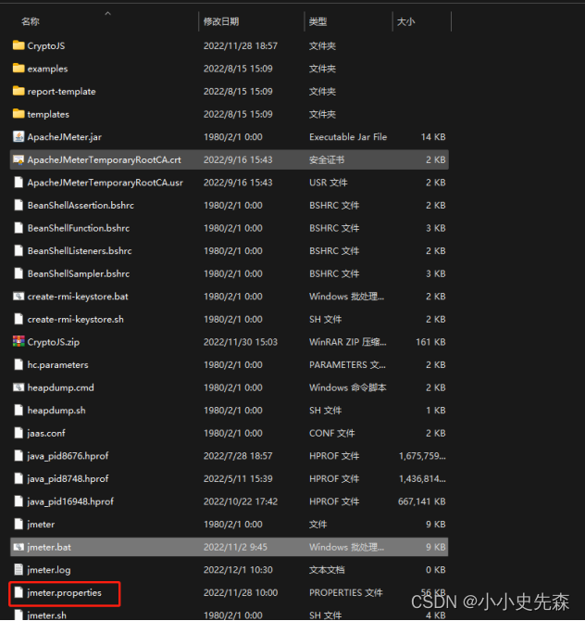Click the create-rmi-keystore.bat batch icon

(19, 297)
